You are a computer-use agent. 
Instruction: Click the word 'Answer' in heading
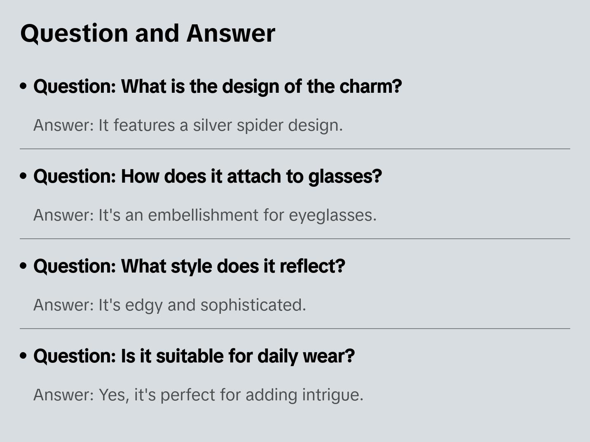pos(231,33)
